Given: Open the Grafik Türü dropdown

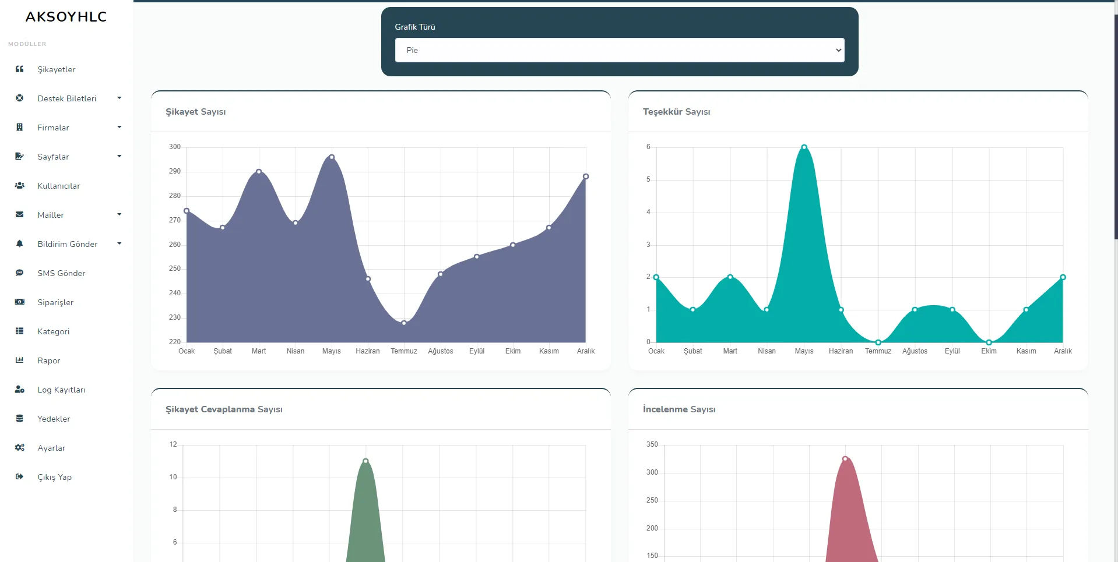Looking at the screenshot, I should click(x=620, y=50).
